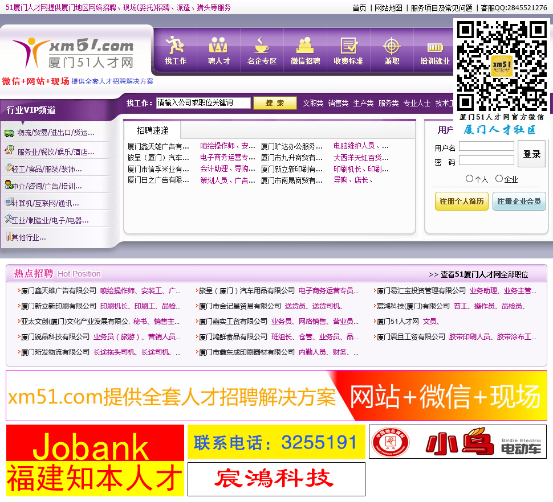Open 厦门市金记星贸易有限公司 listing
Viewport: 553px width, 502px height.
click(x=240, y=306)
